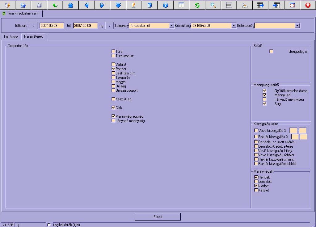Open the Illetékesség dropdown
Viewport: 316px width, 227px height.
[297, 26]
